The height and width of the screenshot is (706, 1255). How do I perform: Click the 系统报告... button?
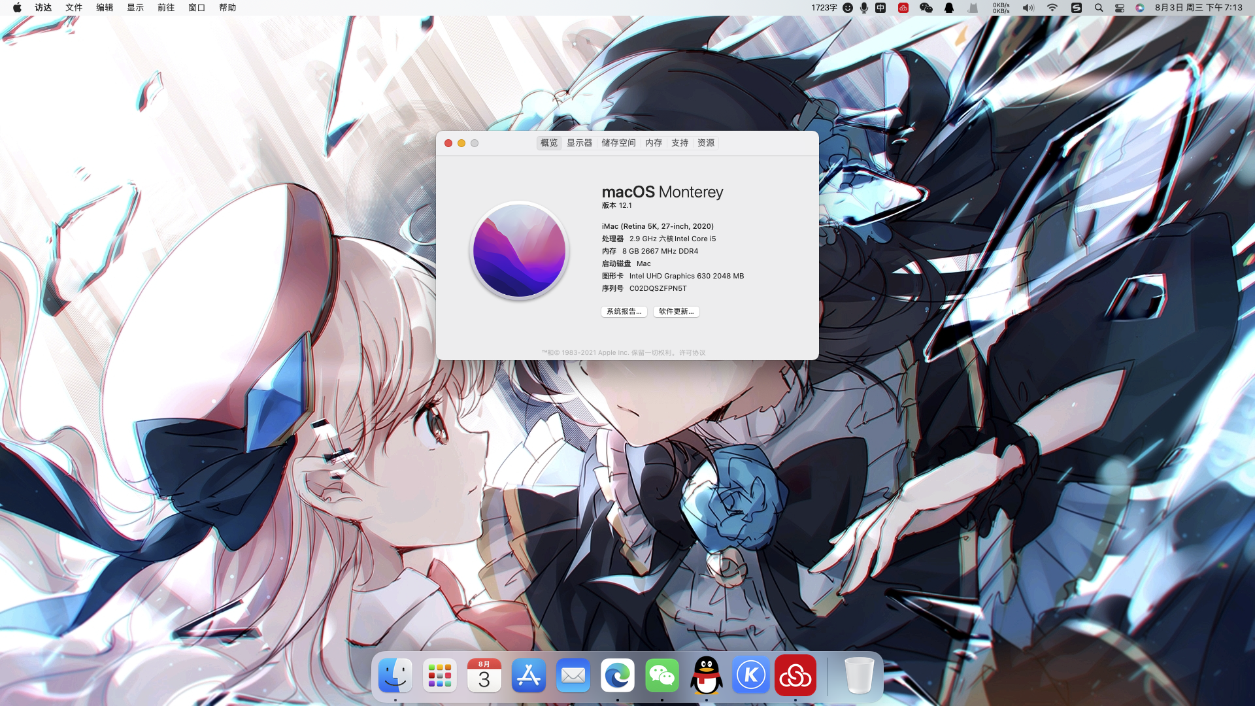tap(624, 312)
